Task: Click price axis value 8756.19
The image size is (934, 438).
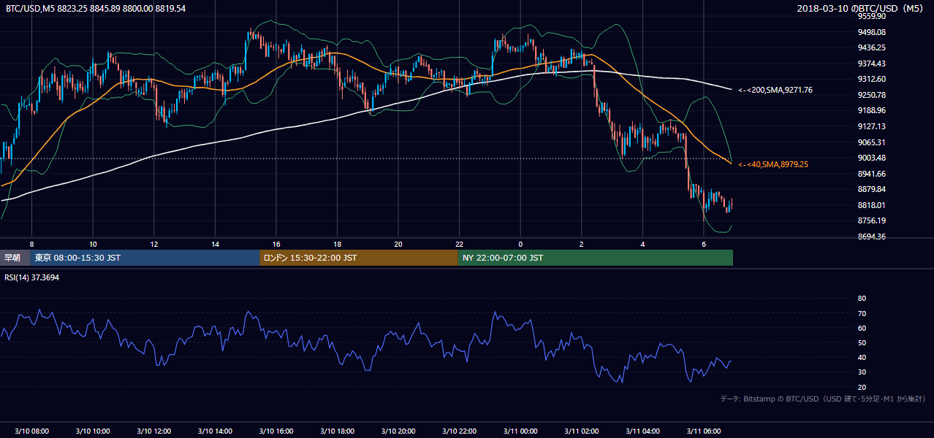Action: pyautogui.click(x=872, y=220)
